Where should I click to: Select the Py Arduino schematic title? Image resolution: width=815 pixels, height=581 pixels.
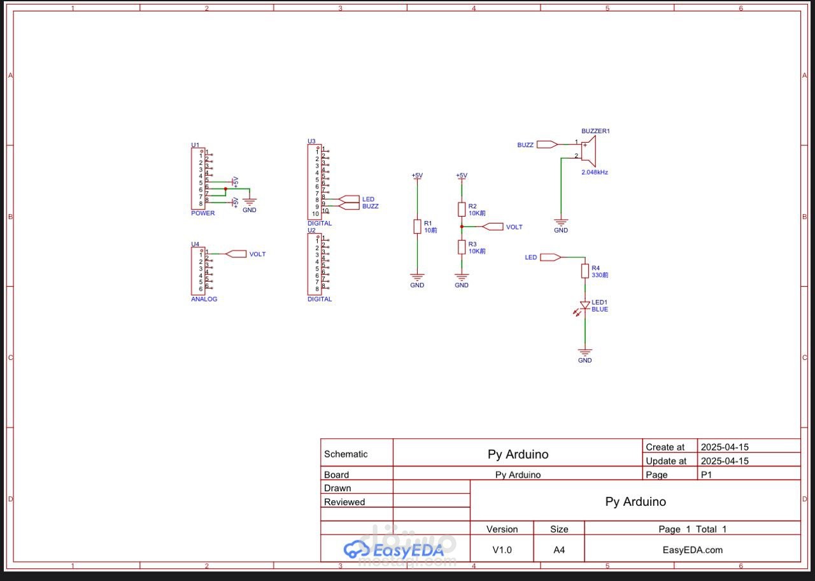point(518,454)
